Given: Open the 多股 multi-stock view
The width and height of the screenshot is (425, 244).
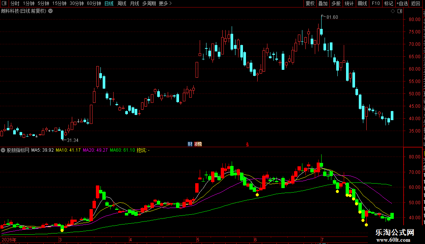Looking at the screenshot, I should coord(336,3).
